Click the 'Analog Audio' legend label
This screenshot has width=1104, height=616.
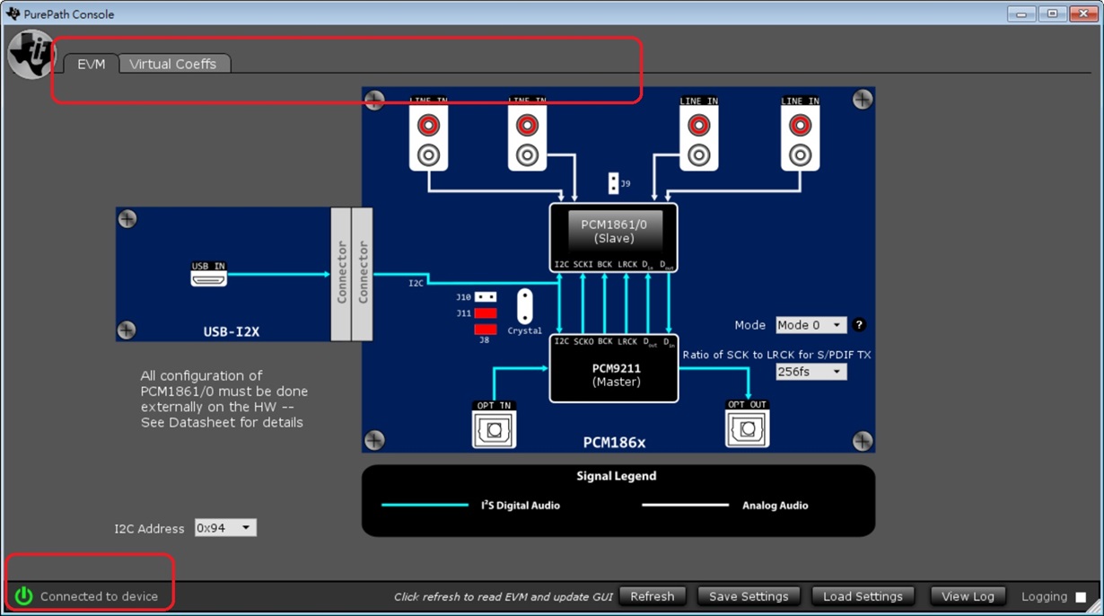(x=775, y=506)
